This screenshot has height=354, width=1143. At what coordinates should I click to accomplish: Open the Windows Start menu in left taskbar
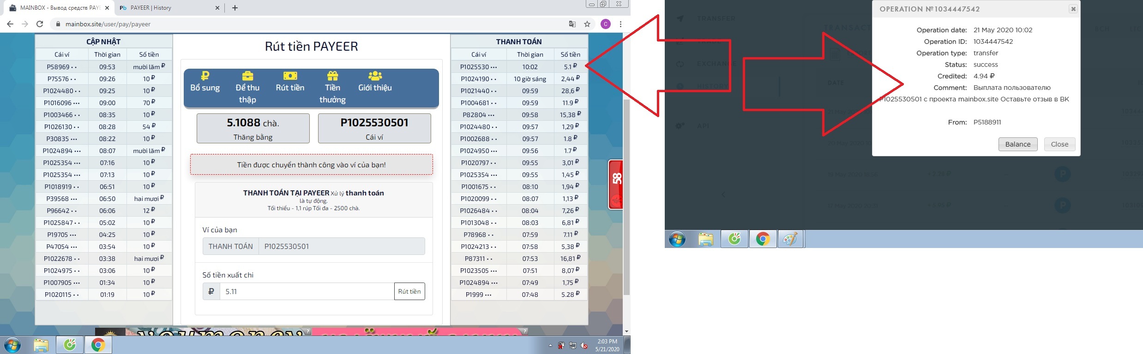[x=12, y=345]
